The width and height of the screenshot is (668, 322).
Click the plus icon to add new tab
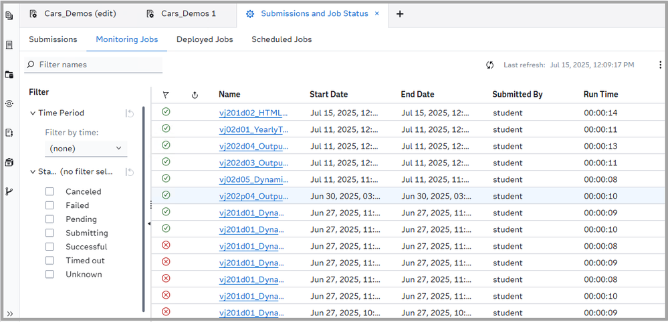click(x=400, y=14)
